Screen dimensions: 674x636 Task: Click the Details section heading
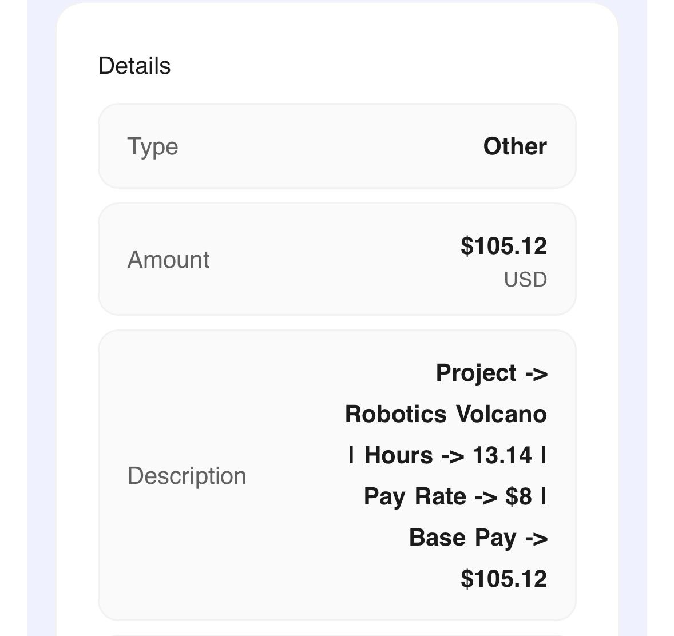pos(134,66)
